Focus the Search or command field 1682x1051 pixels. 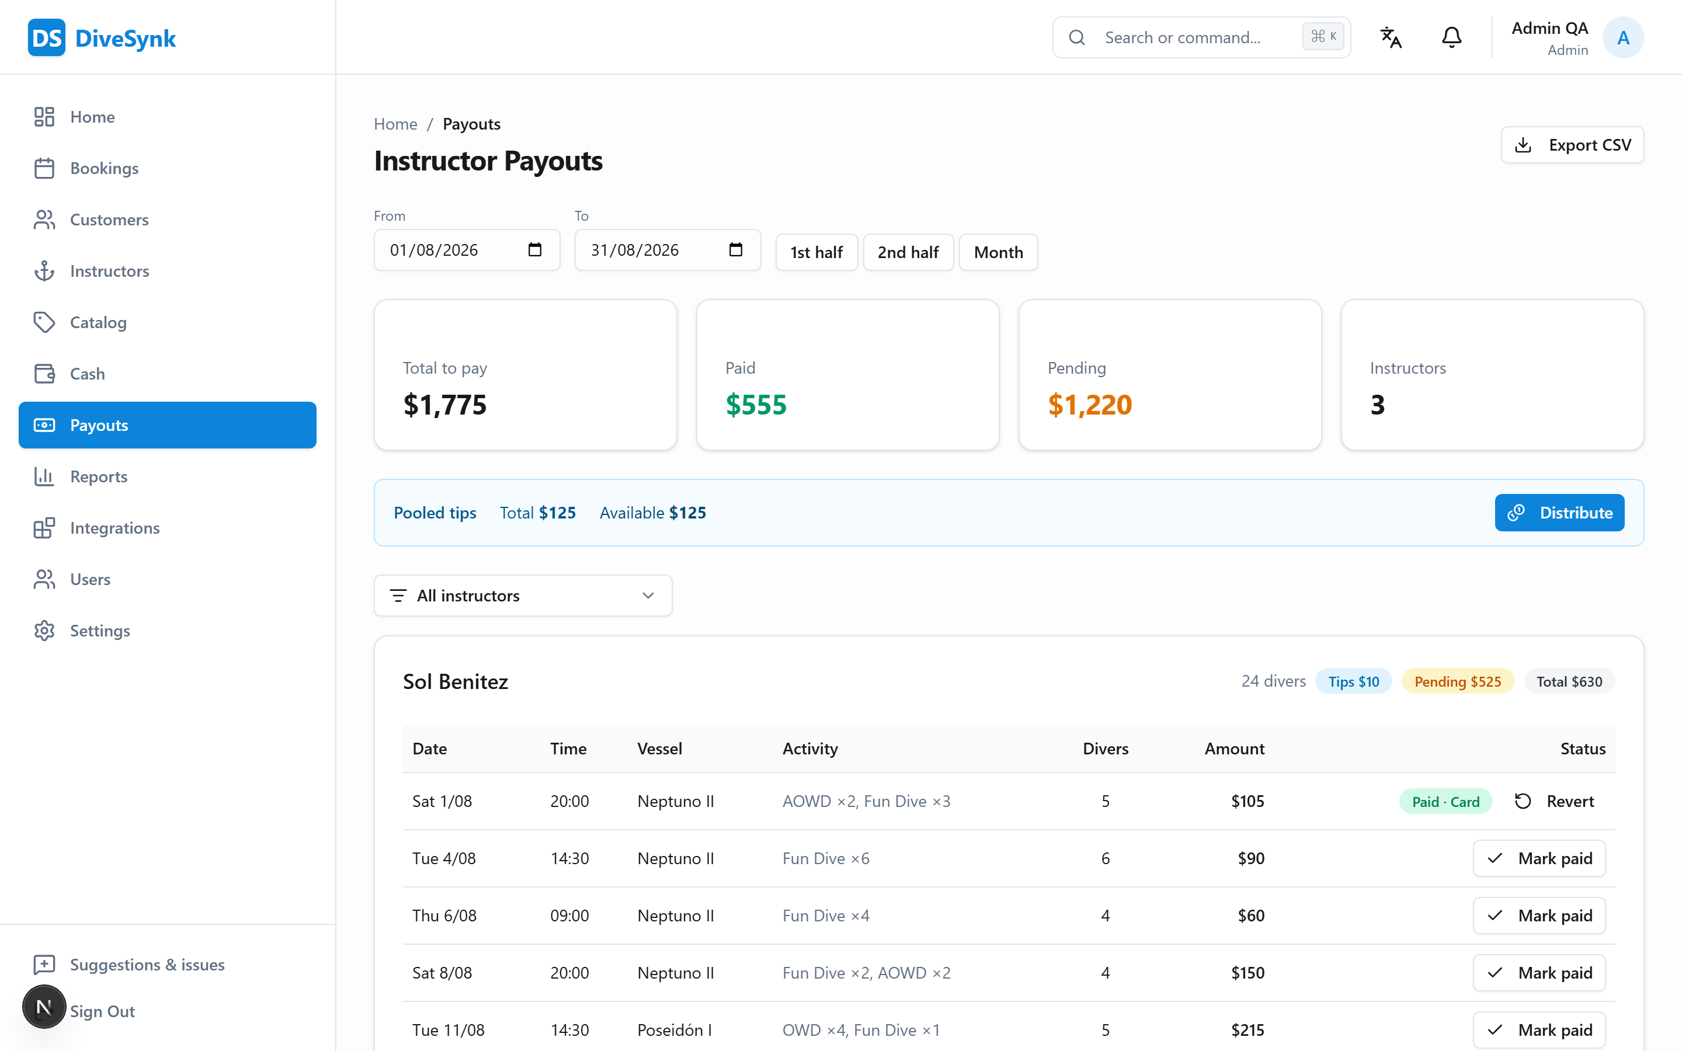point(1201,37)
